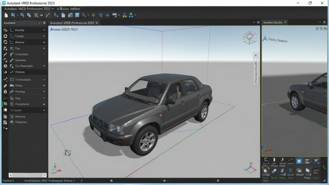Viewport: 329px width, 185px height.
Task: Click the branch-shaped Y icon in the toolbar
Action: click(x=48, y=15)
